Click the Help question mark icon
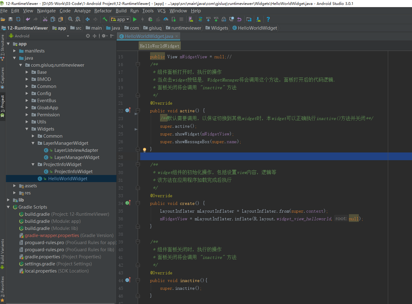 click(x=268, y=19)
